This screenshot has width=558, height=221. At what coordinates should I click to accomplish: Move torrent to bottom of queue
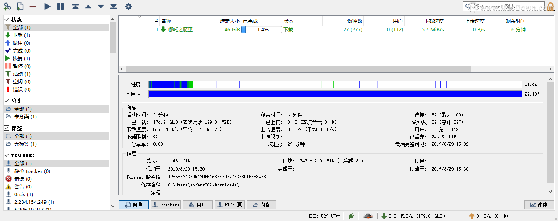(113, 7)
